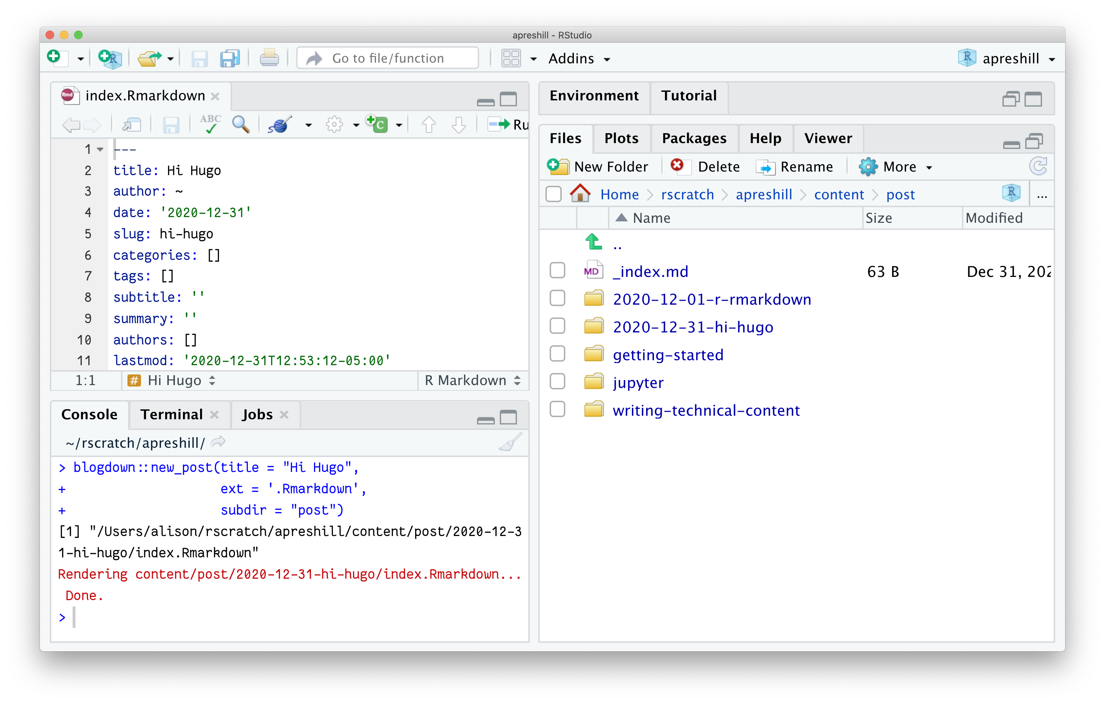Check the writing-technical-content folder checkbox
This screenshot has height=704, width=1105.
[557, 409]
